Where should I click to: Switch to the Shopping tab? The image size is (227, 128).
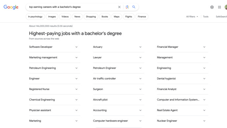(x=91, y=17)
